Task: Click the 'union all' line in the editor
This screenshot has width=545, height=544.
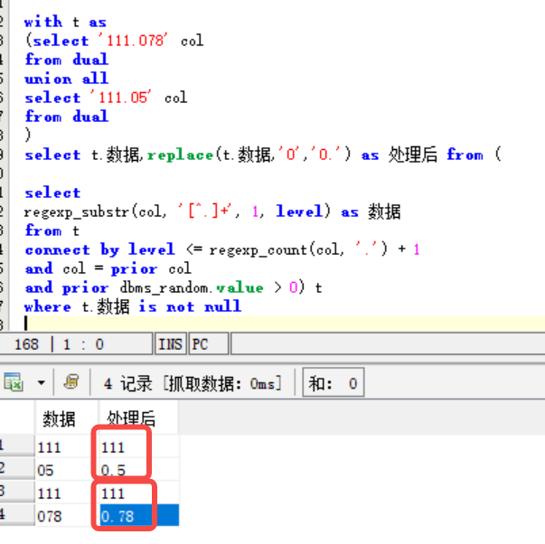Action: click(x=66, y=79)
